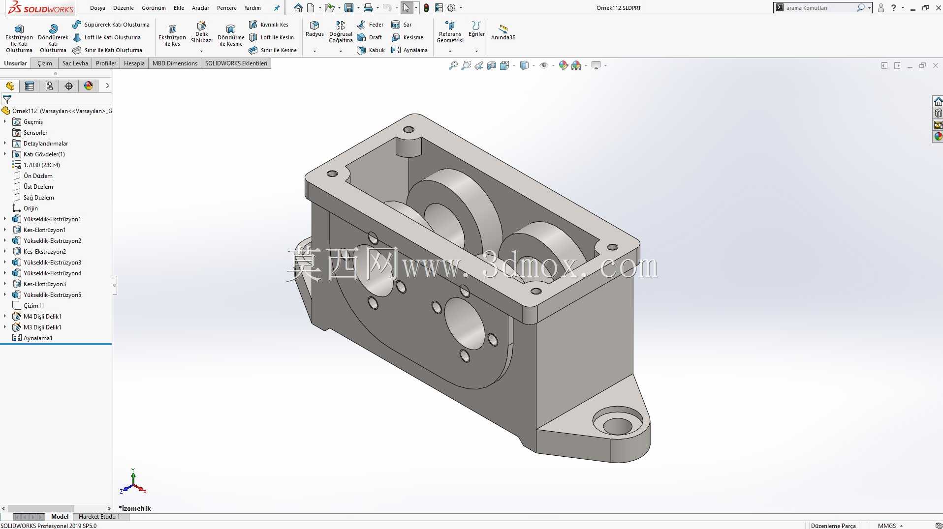943x529 pixels.
Task: Open the Radyus dropdown arrow
Action: 314,51
